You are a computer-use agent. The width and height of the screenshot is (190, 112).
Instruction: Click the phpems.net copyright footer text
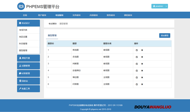tap(96, 109)
